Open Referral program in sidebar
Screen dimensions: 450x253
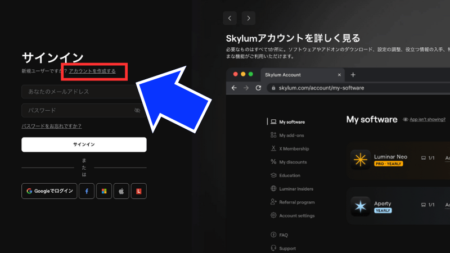pyautogui.click(x=292, y=202)
